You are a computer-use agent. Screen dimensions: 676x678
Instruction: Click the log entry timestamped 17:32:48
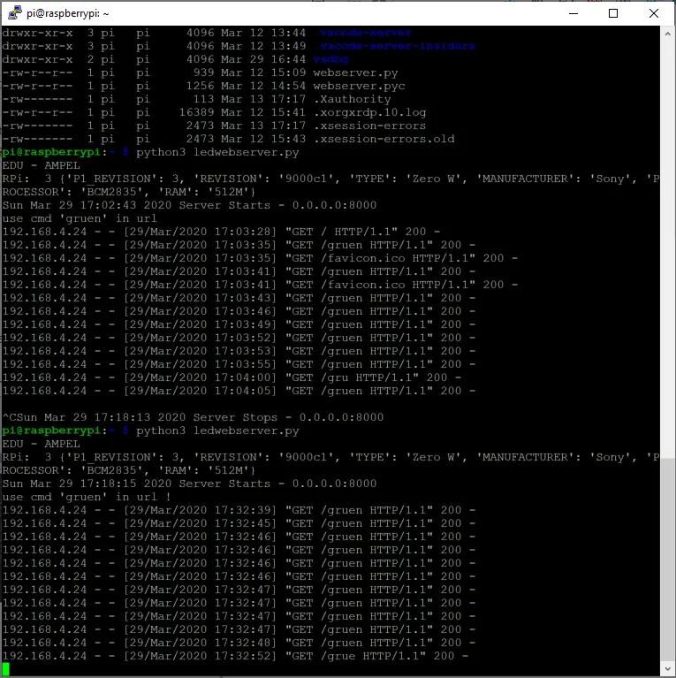pos(239,643)
